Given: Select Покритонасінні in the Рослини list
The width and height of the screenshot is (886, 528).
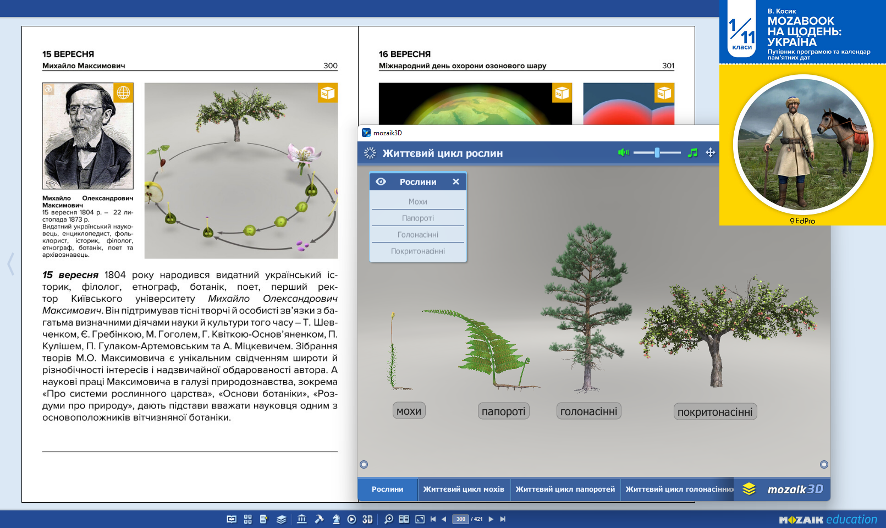Looking at the screenshot, I should coord(418,251).
